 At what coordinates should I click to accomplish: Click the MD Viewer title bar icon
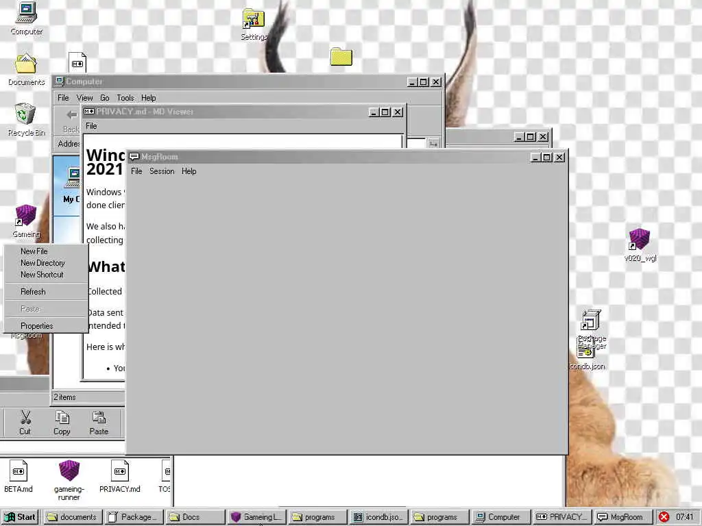click(x=88, y=112)
